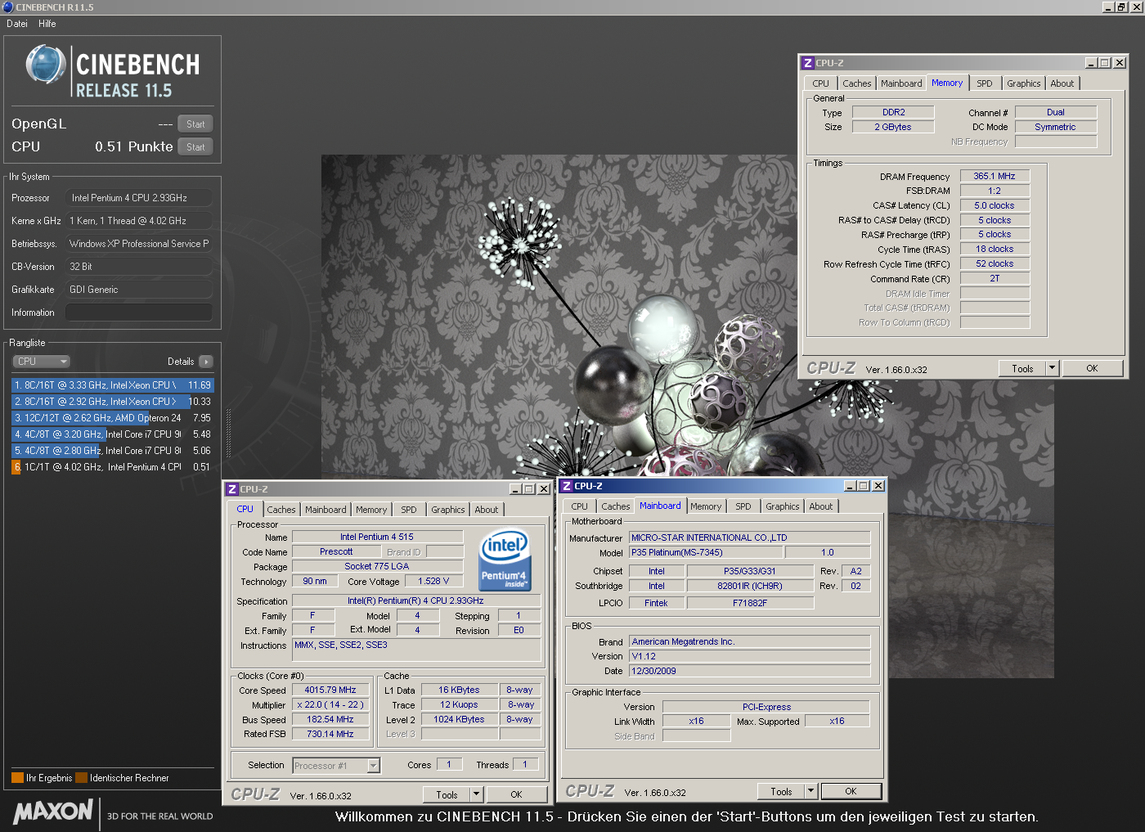The width and height of the screenshot is (1145, 832).
Task: Open Graphics tab in CPU tab CPU-Z window
Action: pyautogui.click(x=448, y=510)
